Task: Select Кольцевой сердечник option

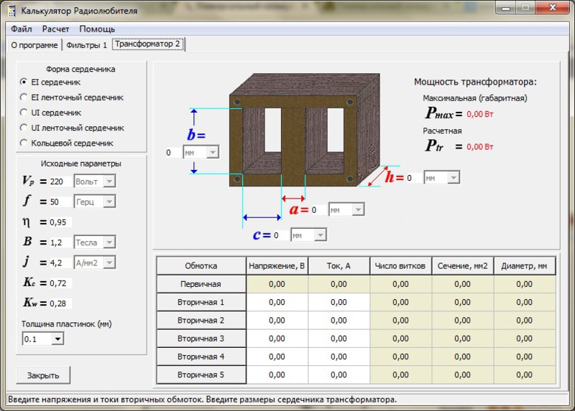Action: coord(24,143)
